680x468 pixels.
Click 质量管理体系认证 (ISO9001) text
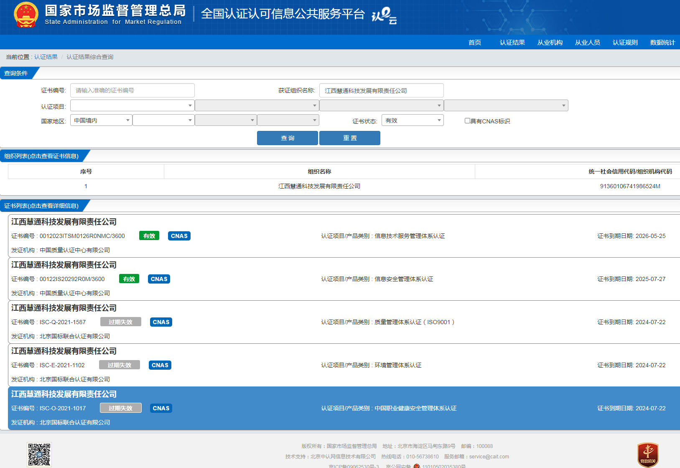tap(414, 322)
